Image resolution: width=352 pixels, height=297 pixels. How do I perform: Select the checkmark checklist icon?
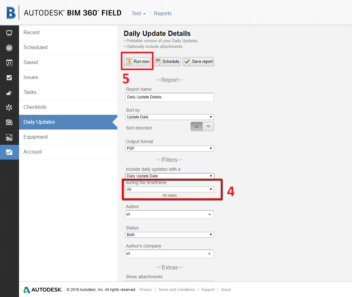tap(9, 77)
